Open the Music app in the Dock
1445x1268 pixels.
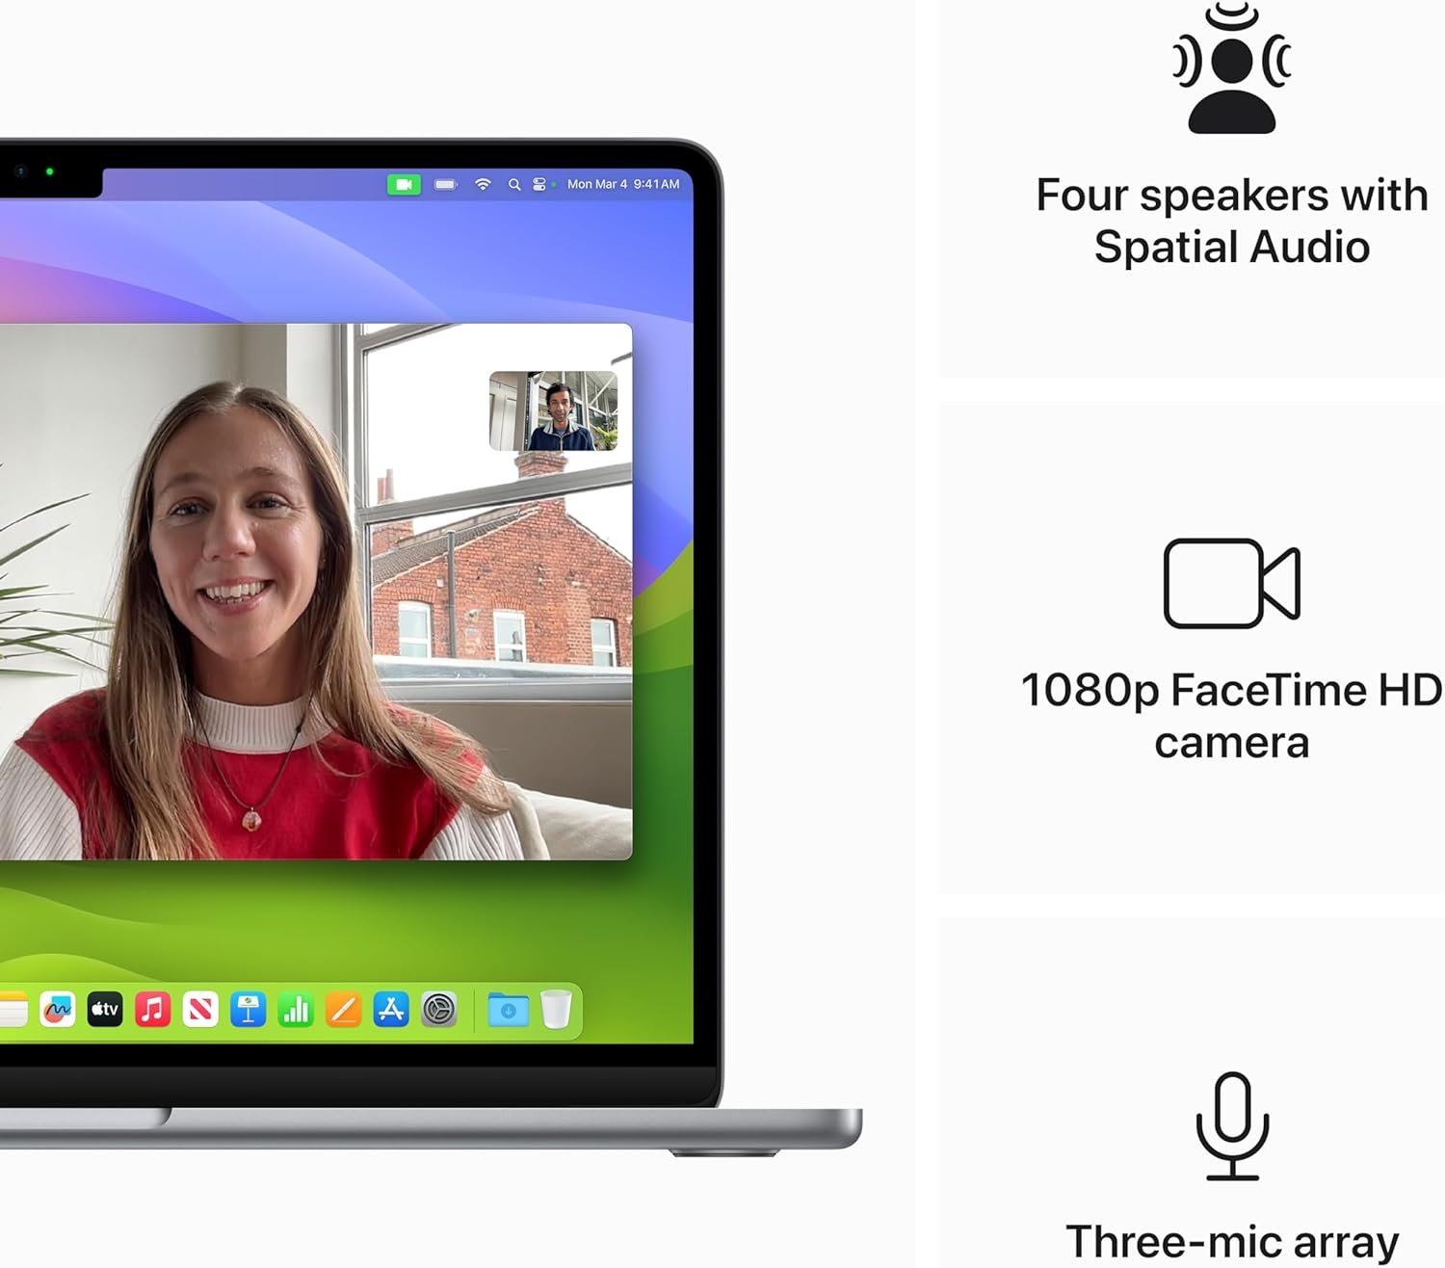pyautogui.click(x=152, y=1010)
